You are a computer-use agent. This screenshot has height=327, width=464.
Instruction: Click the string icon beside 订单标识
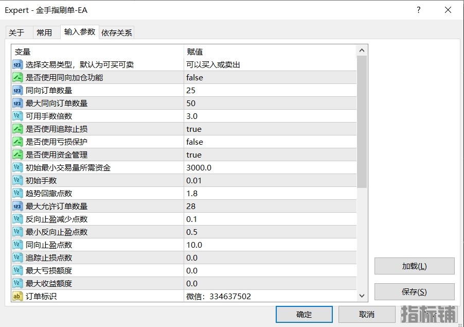click(17, 296)
